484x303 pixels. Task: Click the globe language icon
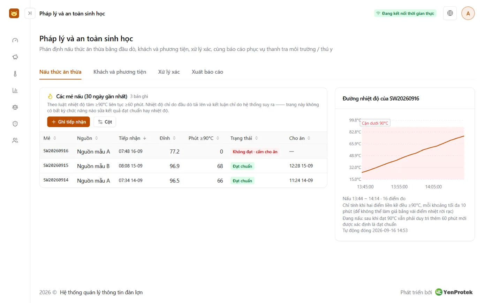450,13
